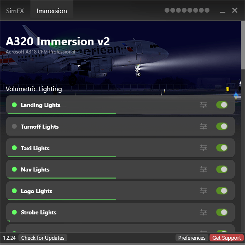245x245 pixels.
Task: Open Landing Lights adjustment sliders icon
Action: click(203, 105)
